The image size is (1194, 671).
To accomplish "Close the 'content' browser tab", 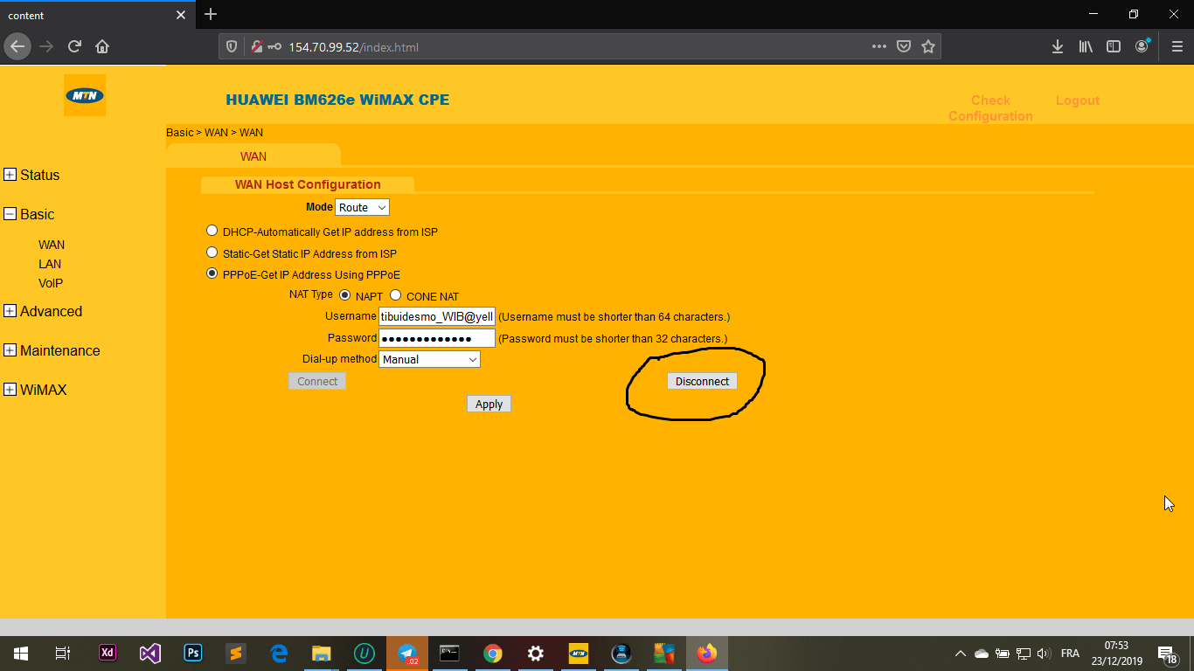I will pos(181,15).
